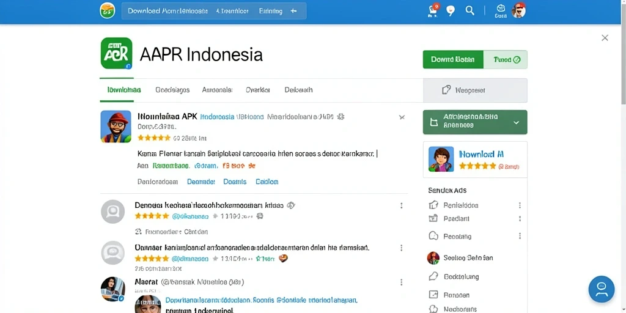Screen dimensions: 626x313
Task: Click the star rating of 'Denoees Keohera' review
Action: click(152, 216)
